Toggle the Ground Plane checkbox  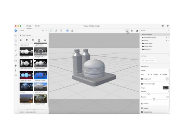tap(142, 112)
